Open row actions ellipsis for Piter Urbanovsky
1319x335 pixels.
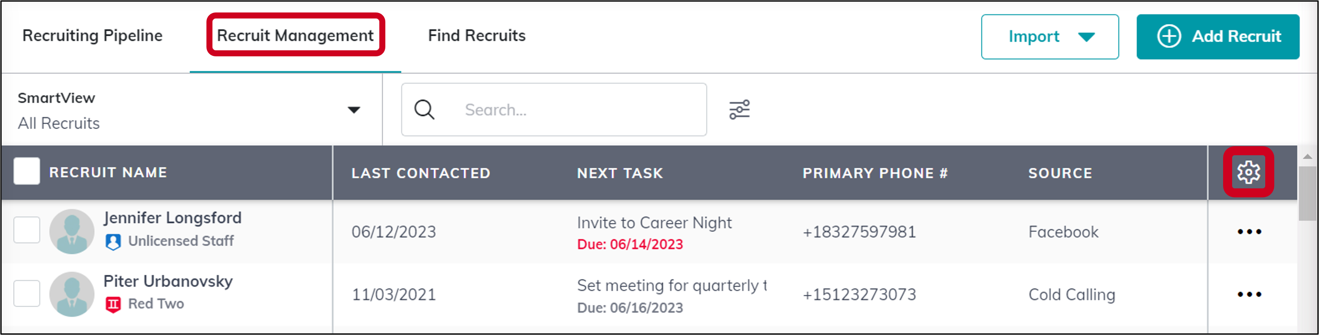(1249, 294)
